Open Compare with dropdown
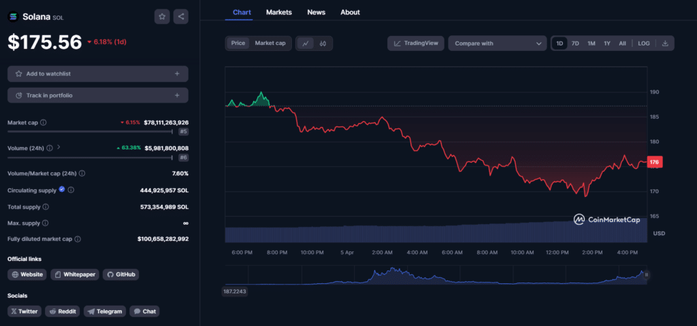697x326 pixels. click(x=498, y=43)
